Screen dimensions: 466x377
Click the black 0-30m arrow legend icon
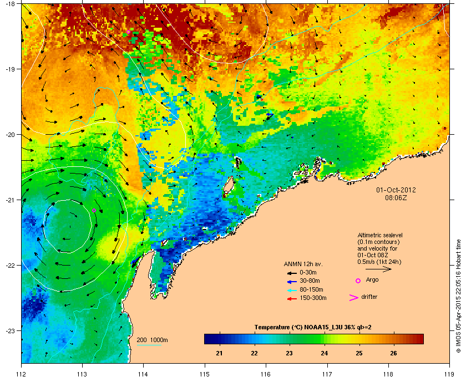(x=292, y=273)
